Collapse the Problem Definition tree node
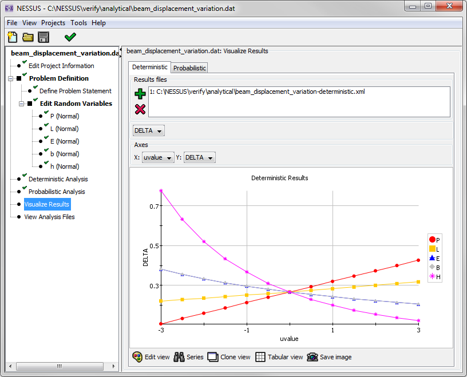Screen dimensions: 467x377 coord(11,78)
